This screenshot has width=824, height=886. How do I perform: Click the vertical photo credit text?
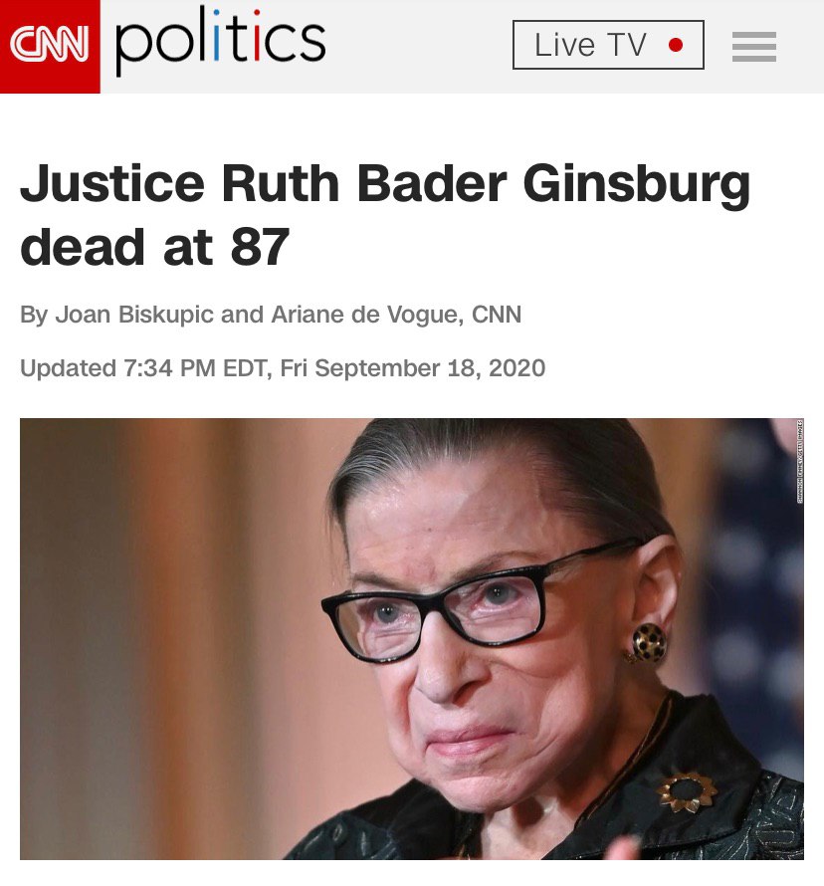tap(800, 461)
